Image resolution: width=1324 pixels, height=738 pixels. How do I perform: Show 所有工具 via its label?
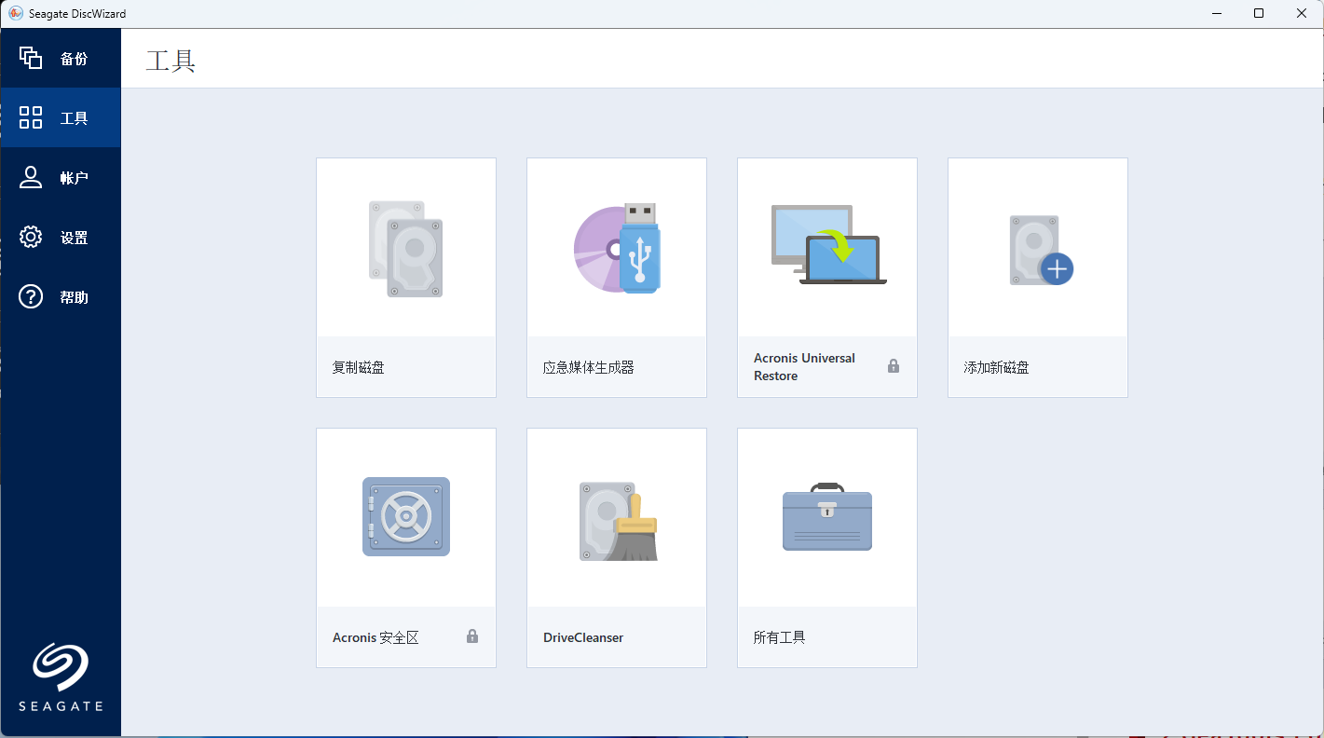(779, 637)
